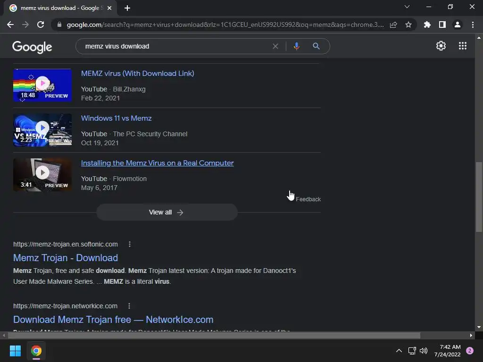Go back to the previous page
This screenshot has width=483, height=362.
[10, 25]
